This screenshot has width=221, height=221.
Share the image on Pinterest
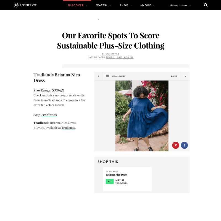(175, 145)
